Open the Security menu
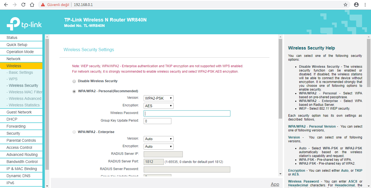The width and height of the screenshot is (371, 188). coord(21,133)
